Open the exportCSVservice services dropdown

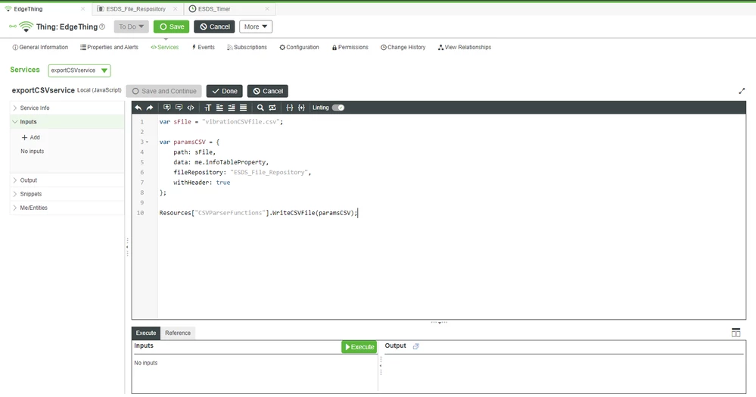coord(79,70)
